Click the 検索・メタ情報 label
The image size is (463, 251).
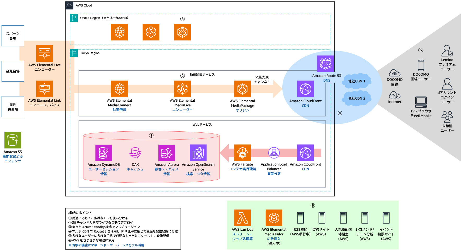point(198,174)
